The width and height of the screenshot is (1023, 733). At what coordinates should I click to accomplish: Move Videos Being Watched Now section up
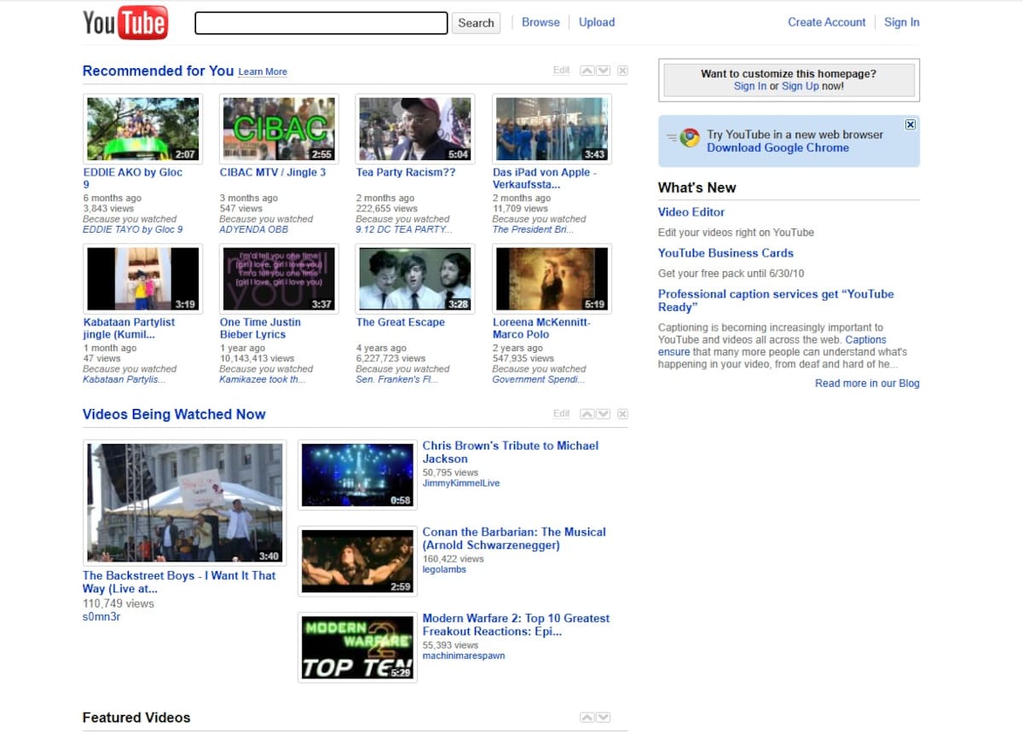[587, 414]
